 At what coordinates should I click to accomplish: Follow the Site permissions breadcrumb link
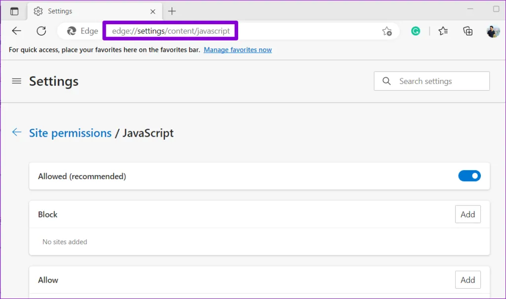point(70,133)
